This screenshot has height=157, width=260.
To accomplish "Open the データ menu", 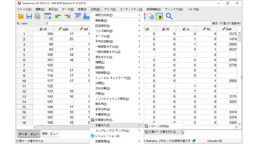I will click(68, 9).
